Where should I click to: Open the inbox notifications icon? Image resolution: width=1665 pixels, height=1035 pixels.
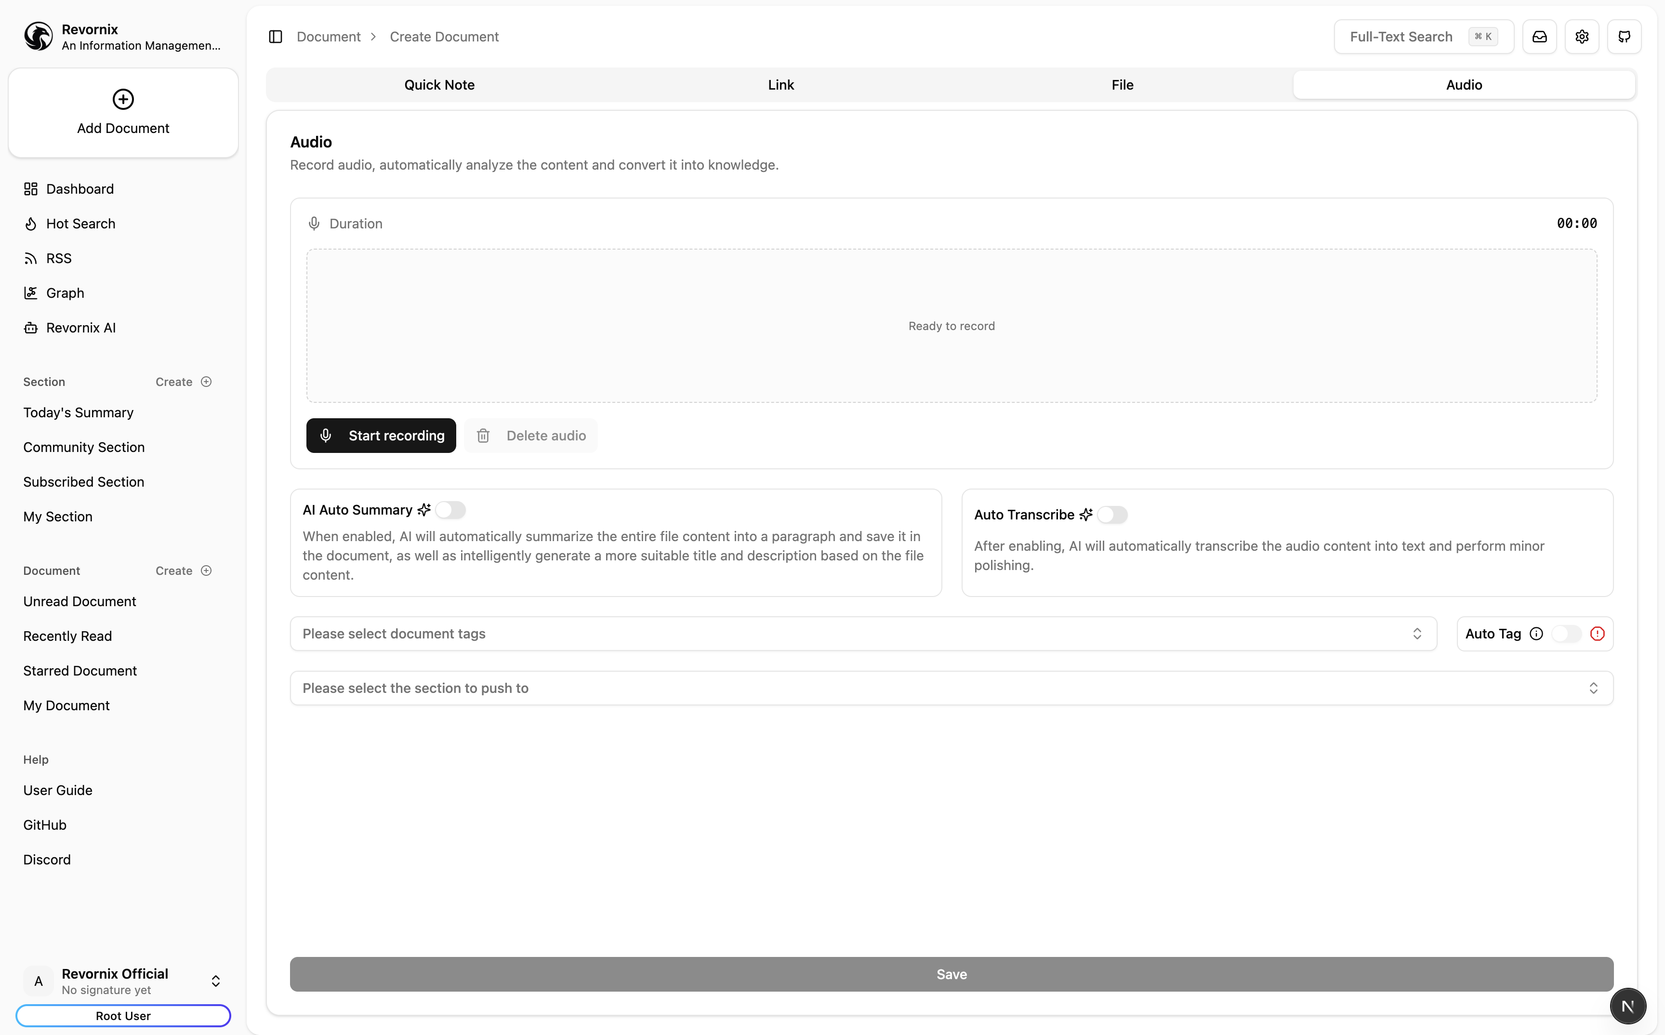(1539, 37)
